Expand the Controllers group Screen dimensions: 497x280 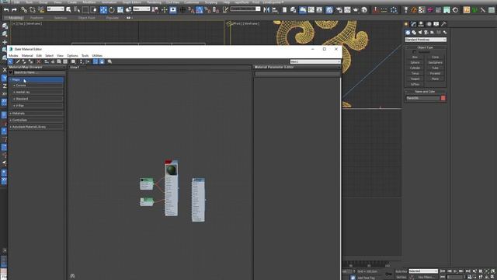point(36,120)
